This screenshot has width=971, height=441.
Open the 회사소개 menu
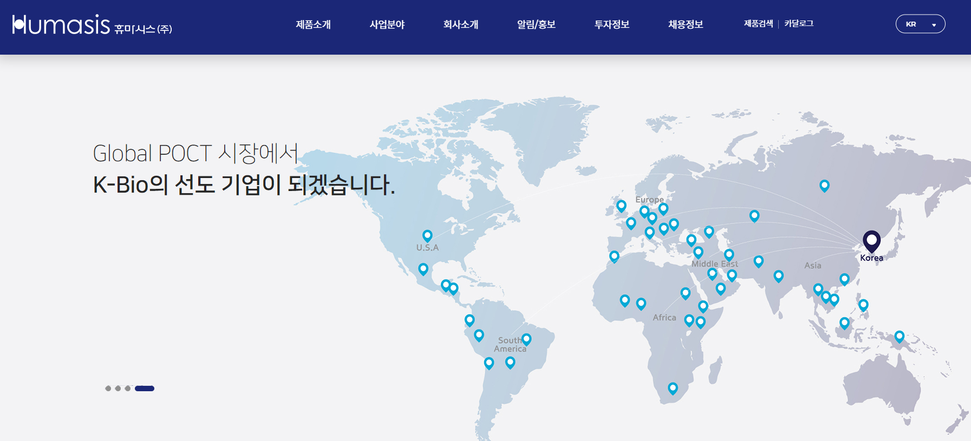(461, 24)
